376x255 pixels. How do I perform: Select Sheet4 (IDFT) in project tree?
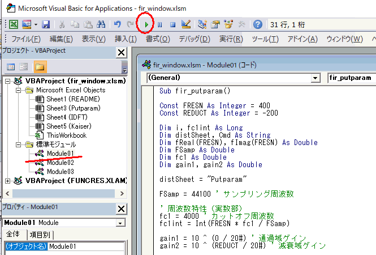coord(67,117)
